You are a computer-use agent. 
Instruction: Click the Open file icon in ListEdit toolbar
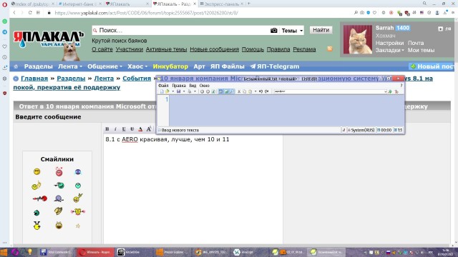click(x=167, y=91)
